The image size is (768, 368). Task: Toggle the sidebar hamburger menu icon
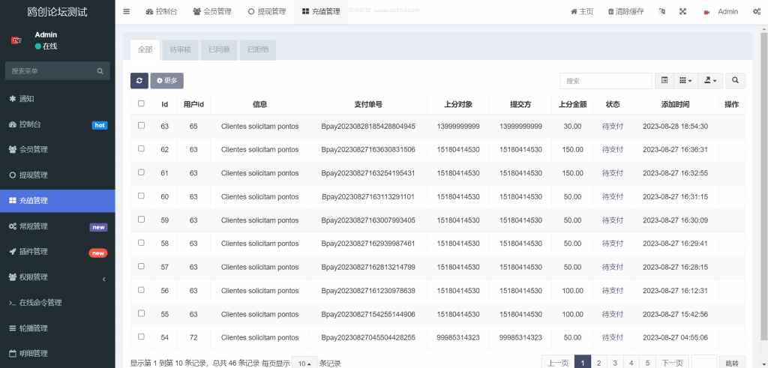126,12
